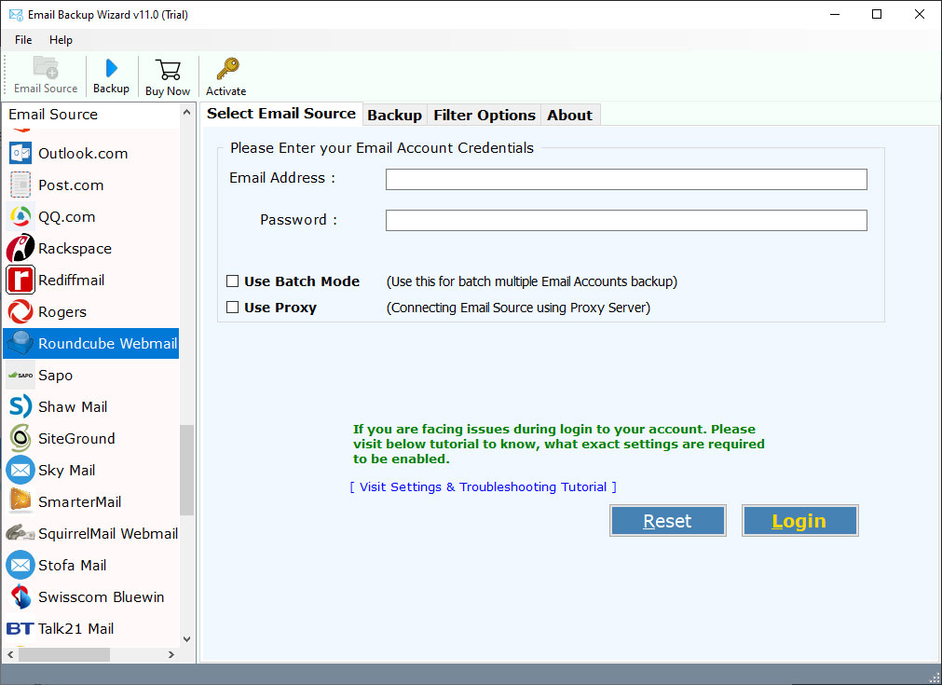This screenshot has height=685, width=942.
Task: Click the horizontal scroll left arrow
Action: (10, 654)
